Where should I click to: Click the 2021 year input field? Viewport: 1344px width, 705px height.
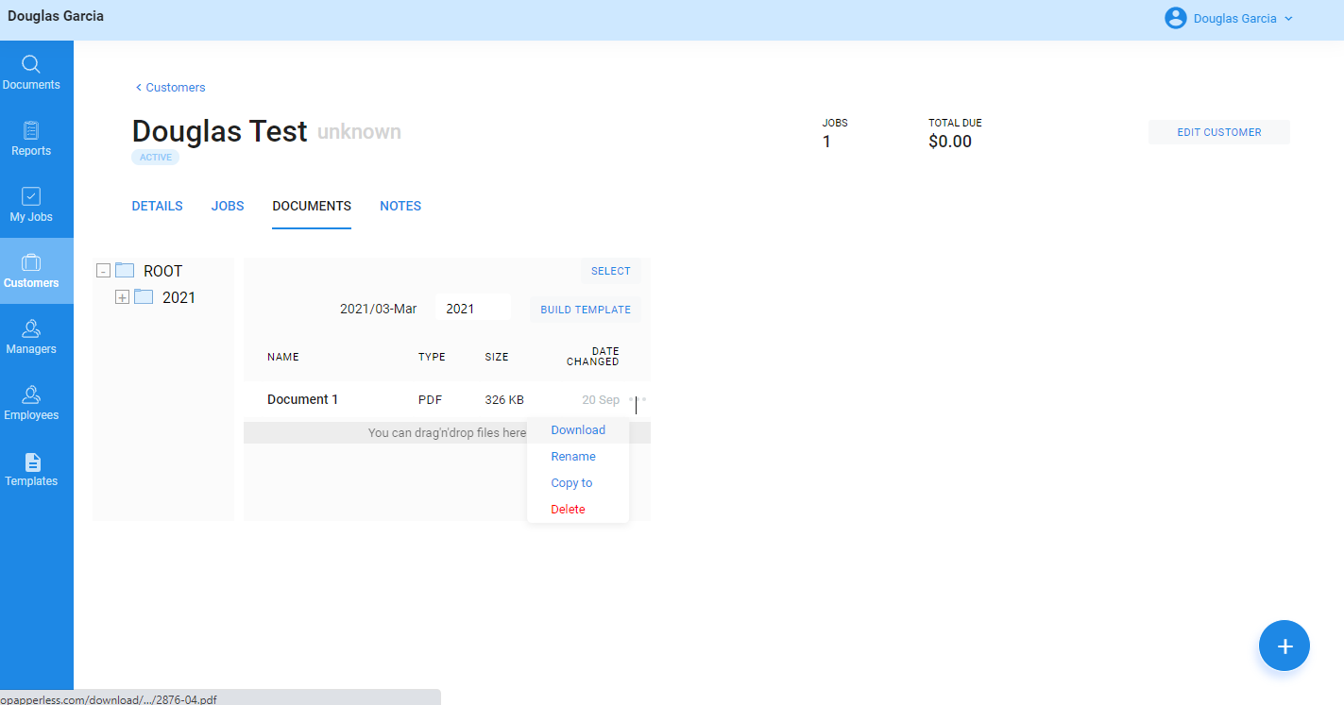pyautogui.click(x=472, y=307)
